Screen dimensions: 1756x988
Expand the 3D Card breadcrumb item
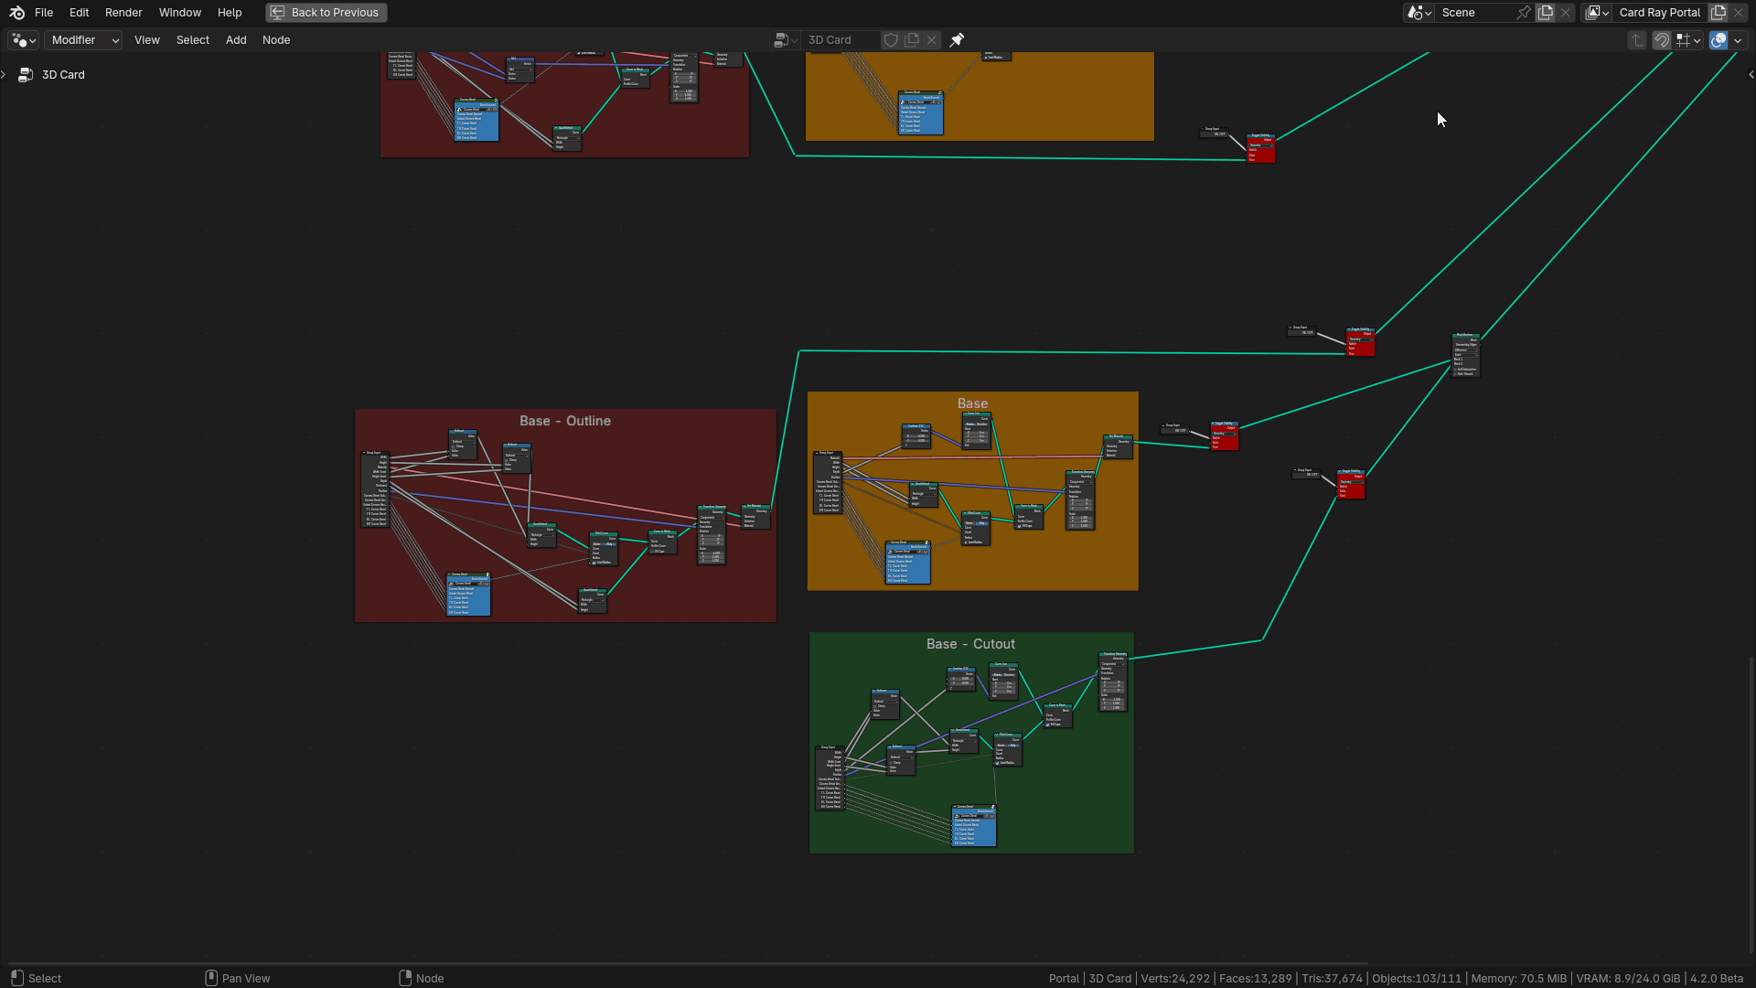pos(5,75)
